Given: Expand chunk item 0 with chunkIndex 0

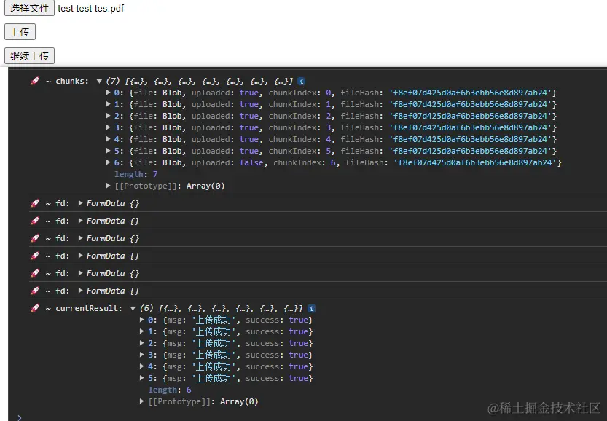Looking at the screenshot, I should pos(109,93).
